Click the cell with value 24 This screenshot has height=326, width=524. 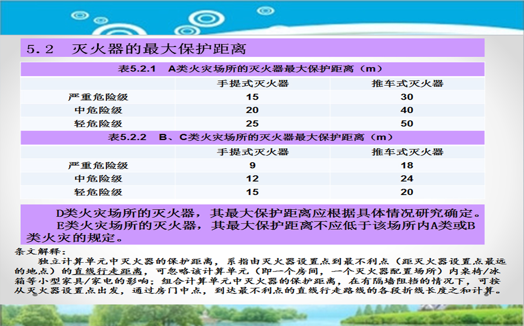tap(407, 179)
